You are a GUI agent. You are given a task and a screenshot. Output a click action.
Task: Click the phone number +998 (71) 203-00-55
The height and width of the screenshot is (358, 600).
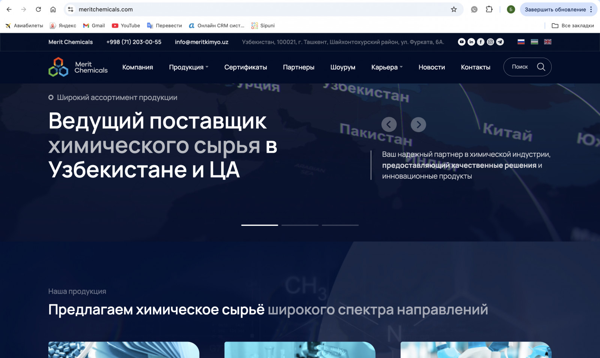[x=134, y=42]
